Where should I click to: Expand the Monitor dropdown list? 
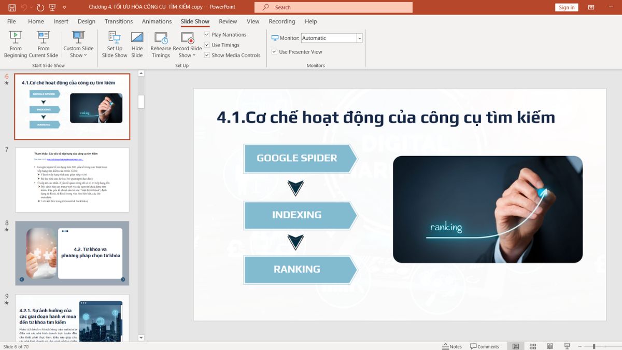point(359,38)
